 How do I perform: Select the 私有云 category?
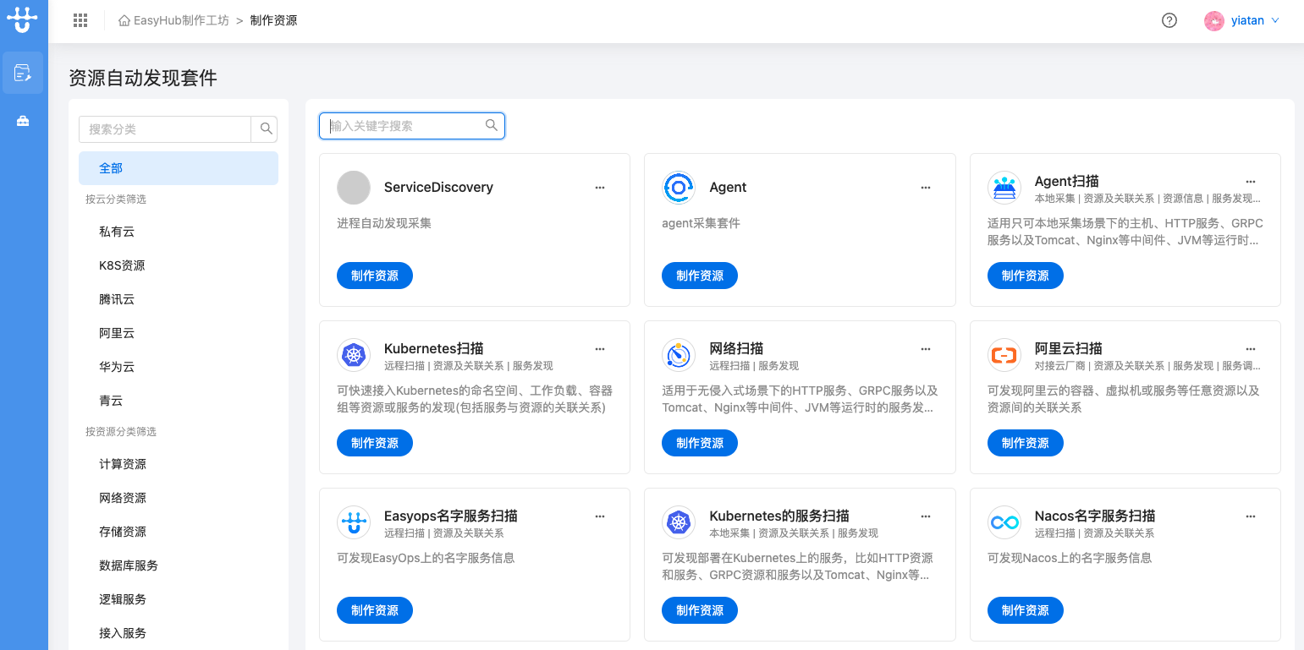pyautogui.click(x=179, y=232)
